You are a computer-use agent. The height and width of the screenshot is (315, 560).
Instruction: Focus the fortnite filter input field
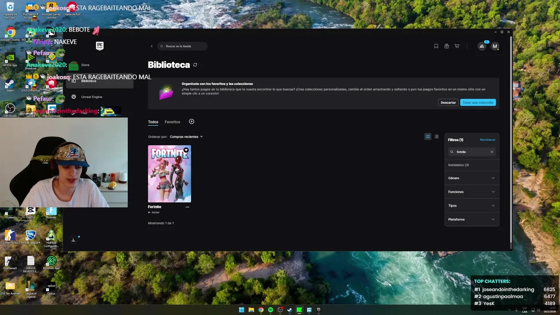pyautogui.click(x=472, y=152)
